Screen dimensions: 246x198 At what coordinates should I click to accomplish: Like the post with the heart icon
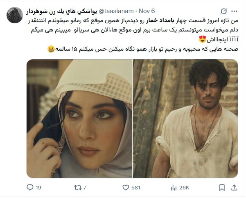(x=126, y=187)
